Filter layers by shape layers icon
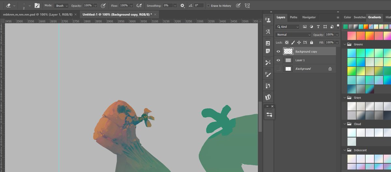The width and height of the screenshot is (391, 172). tap(325, 27)
